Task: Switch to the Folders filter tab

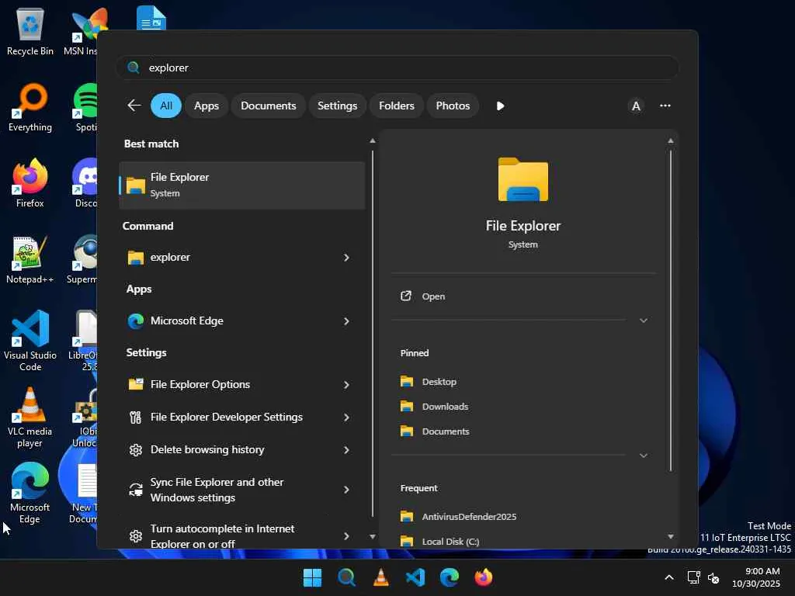Action: (397, 106)
